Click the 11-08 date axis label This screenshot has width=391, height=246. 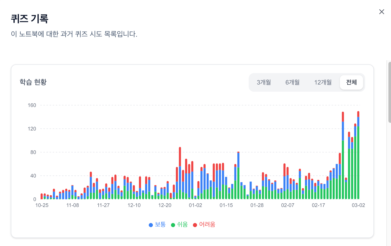click(73, 205)
